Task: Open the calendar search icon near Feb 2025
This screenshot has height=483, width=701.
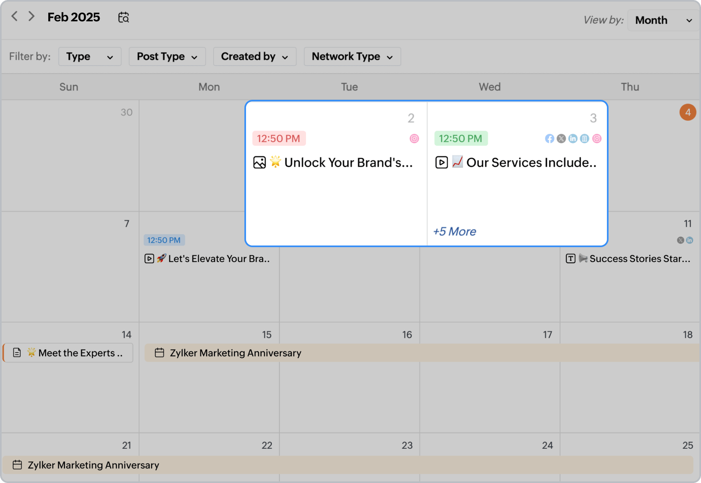Action: coord(124,17)
